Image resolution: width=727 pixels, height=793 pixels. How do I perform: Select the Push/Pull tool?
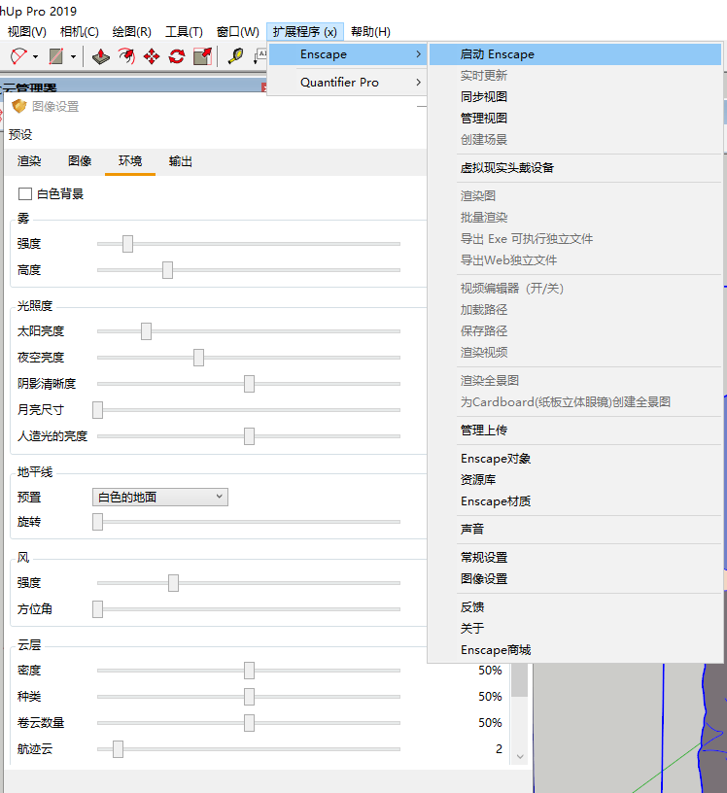pyautogui.click(x=101, y=56)
